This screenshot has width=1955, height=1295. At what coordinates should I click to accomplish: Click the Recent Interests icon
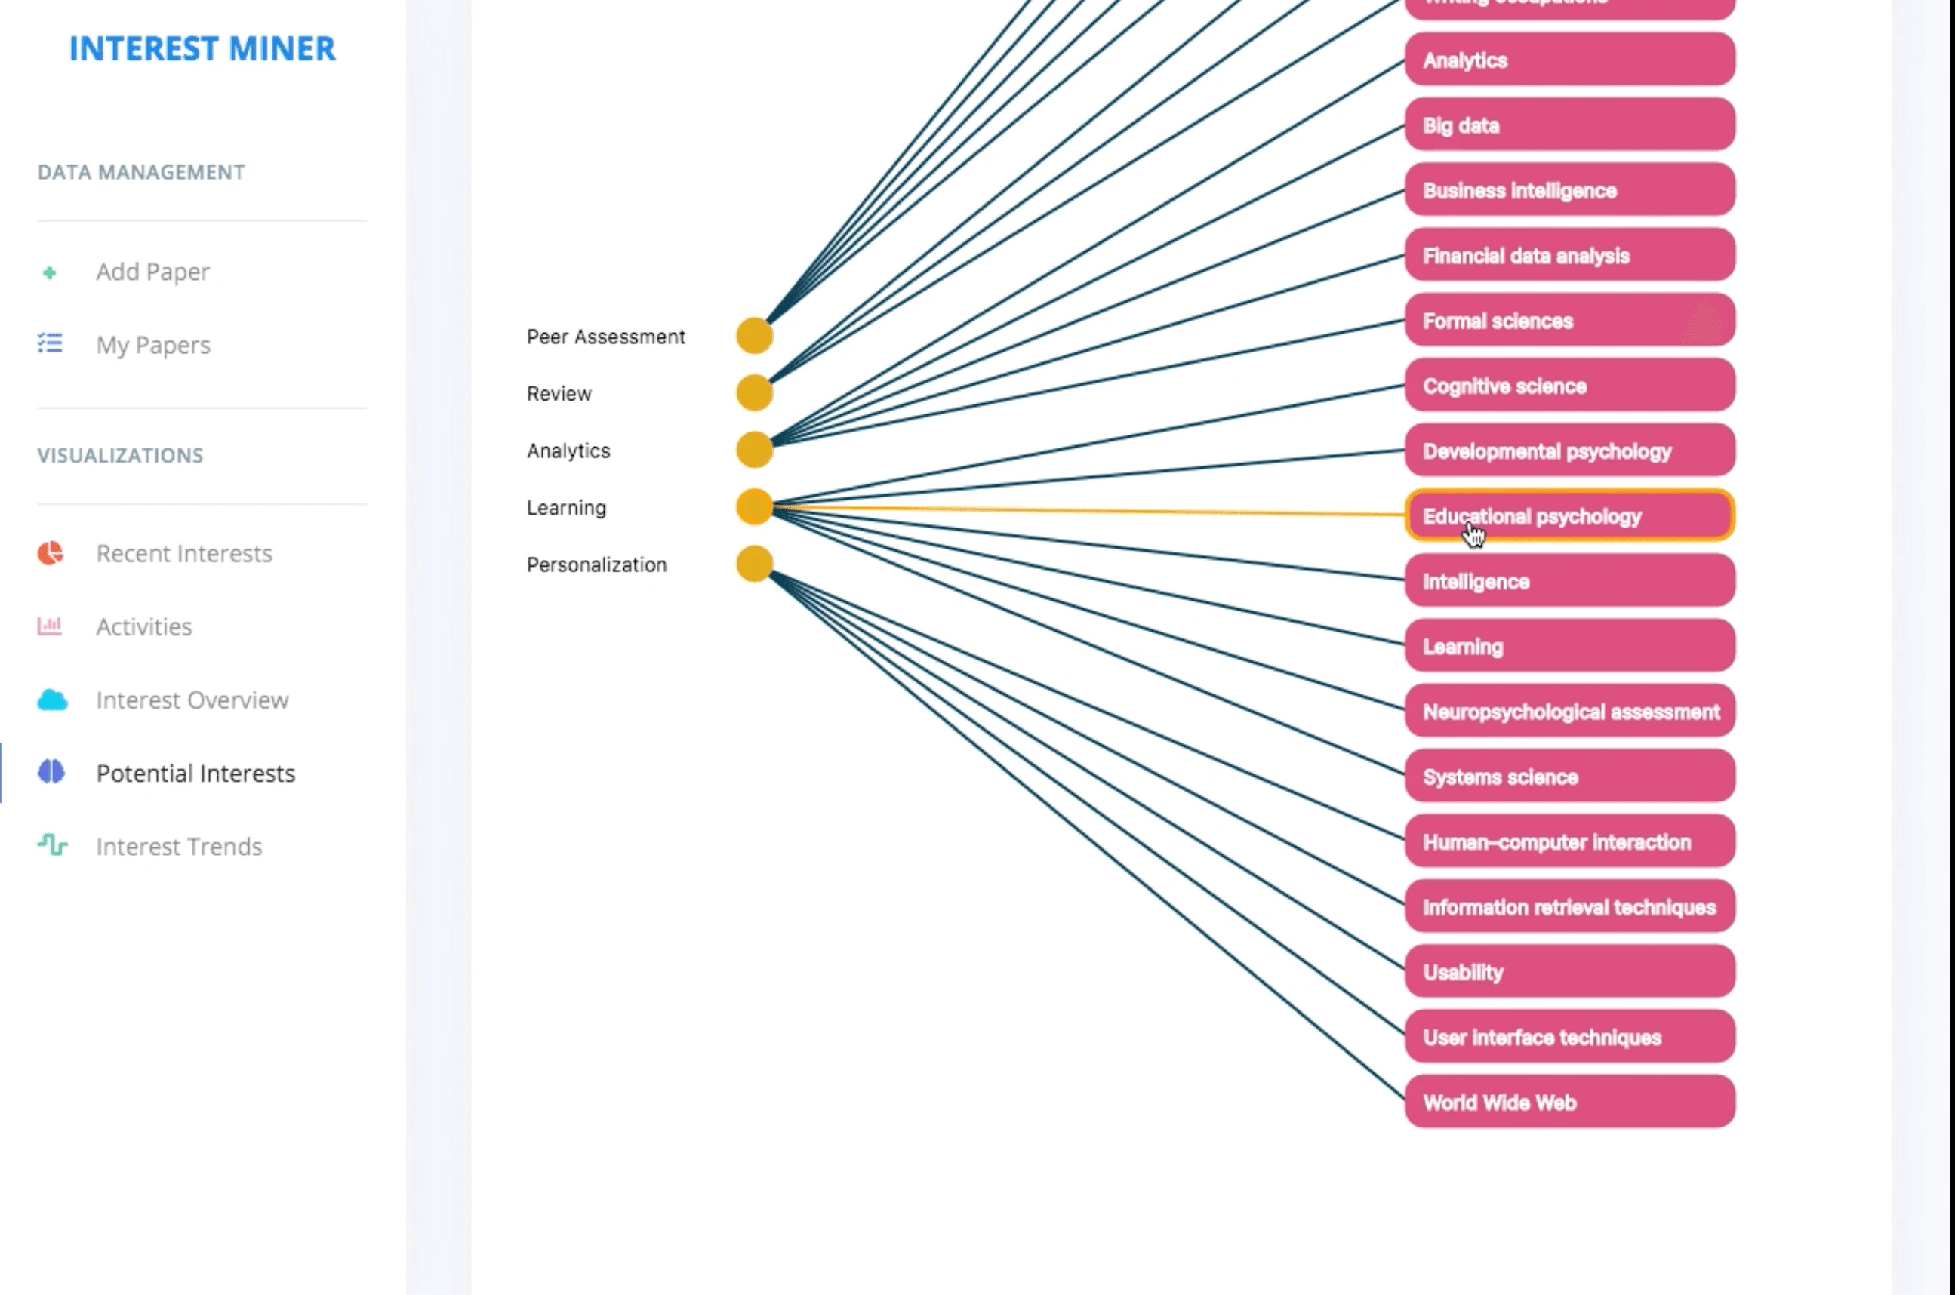tap(51, 554)
